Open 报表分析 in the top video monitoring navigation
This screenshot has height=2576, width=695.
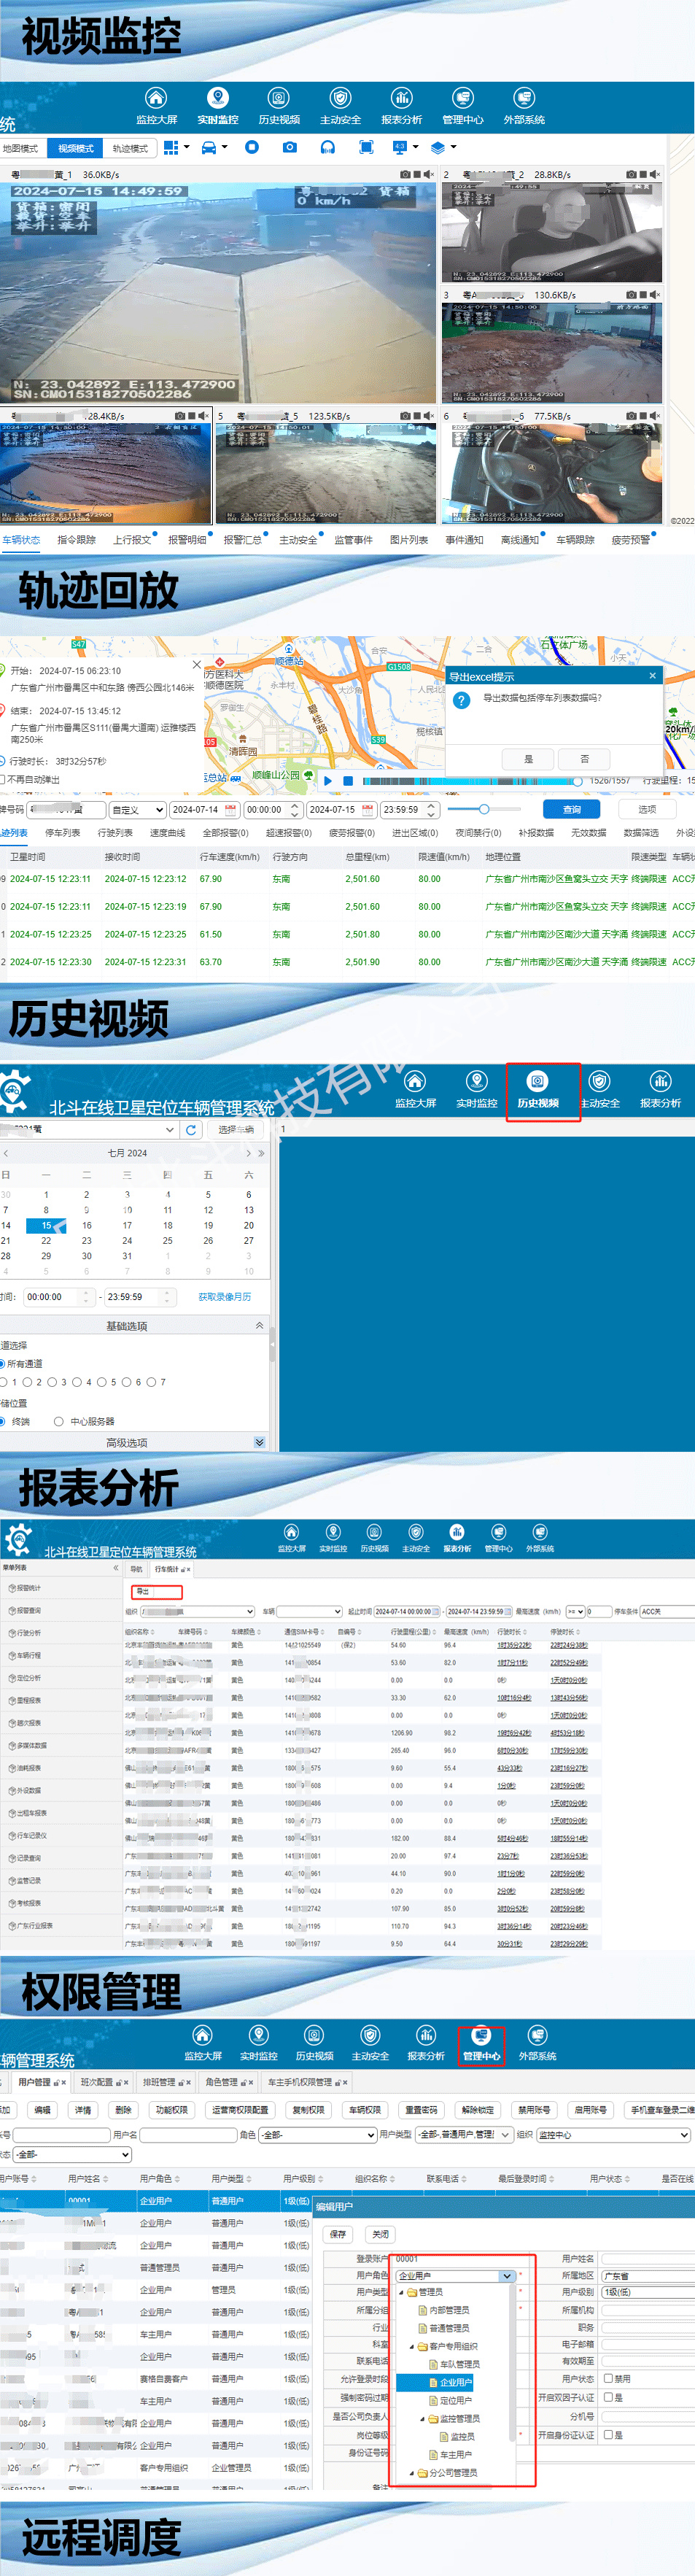click(x=401, y=106)
